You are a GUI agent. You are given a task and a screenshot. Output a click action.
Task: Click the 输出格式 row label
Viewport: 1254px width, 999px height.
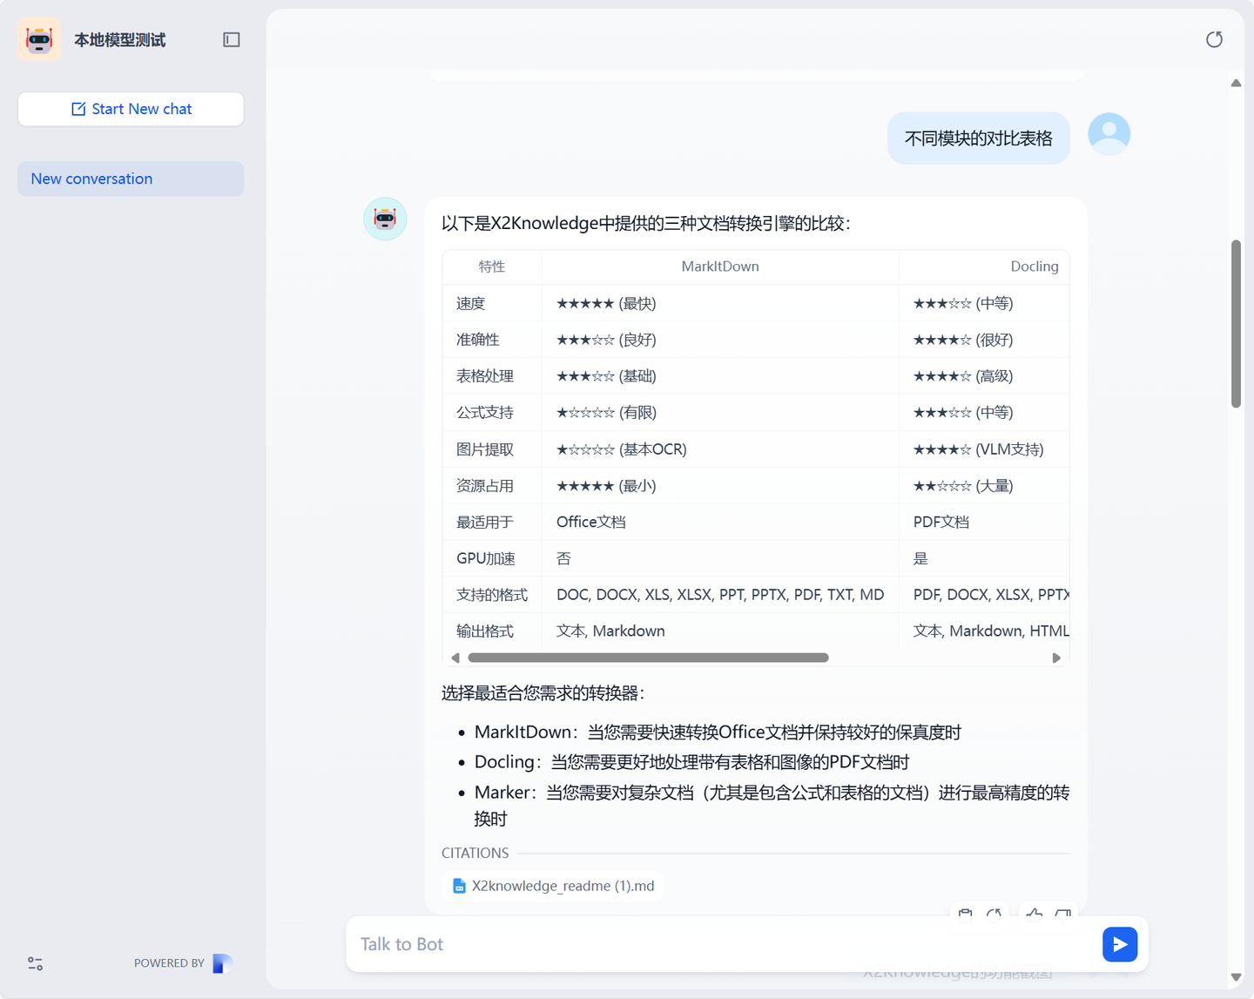(x=485, y=631)
